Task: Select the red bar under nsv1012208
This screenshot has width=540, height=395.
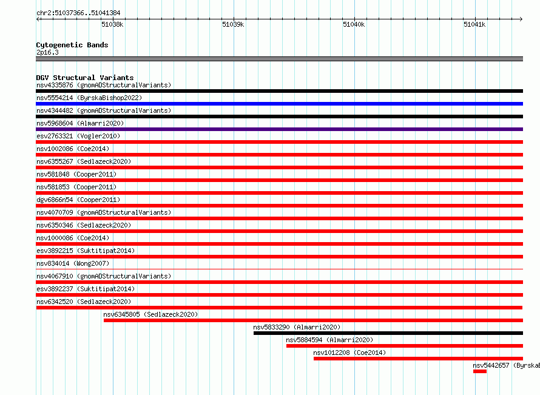Action: (418, 359)
